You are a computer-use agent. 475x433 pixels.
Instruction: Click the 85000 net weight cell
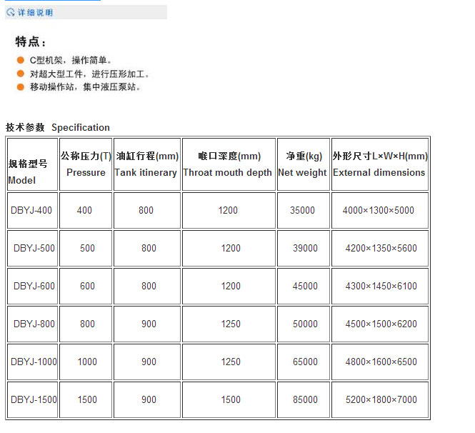(x=305, y=399)
